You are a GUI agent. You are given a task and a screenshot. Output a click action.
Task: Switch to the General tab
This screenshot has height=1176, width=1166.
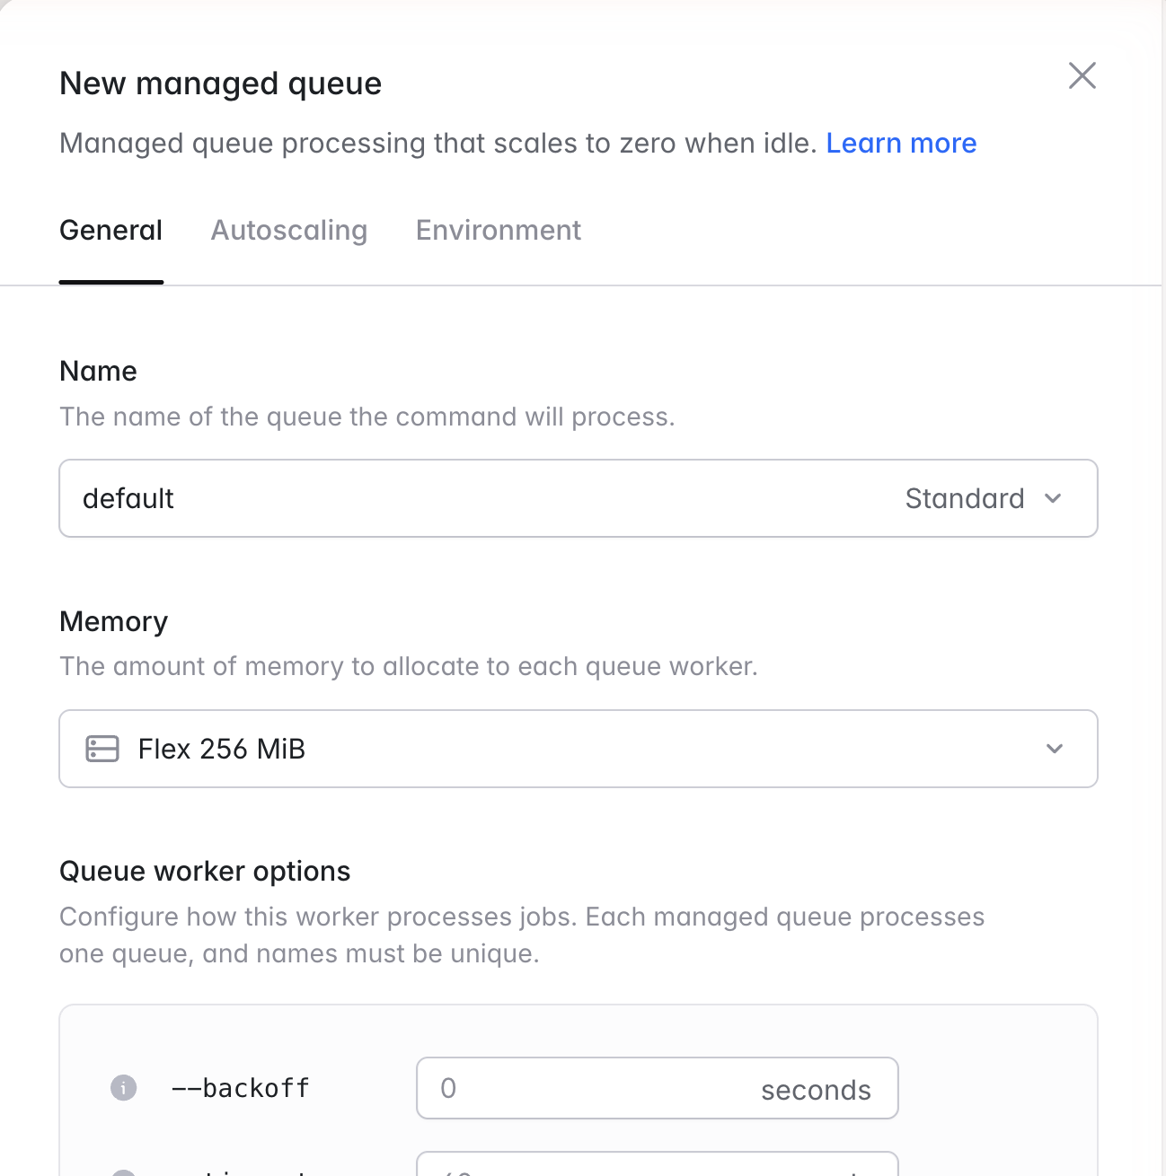pyautogui.click(x=111, y=231)
